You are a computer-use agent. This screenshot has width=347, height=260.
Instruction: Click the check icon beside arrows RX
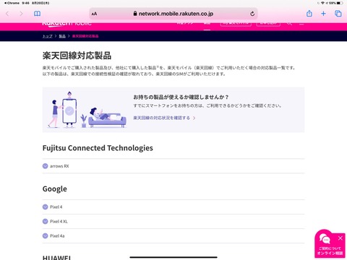tap(45, 166)
